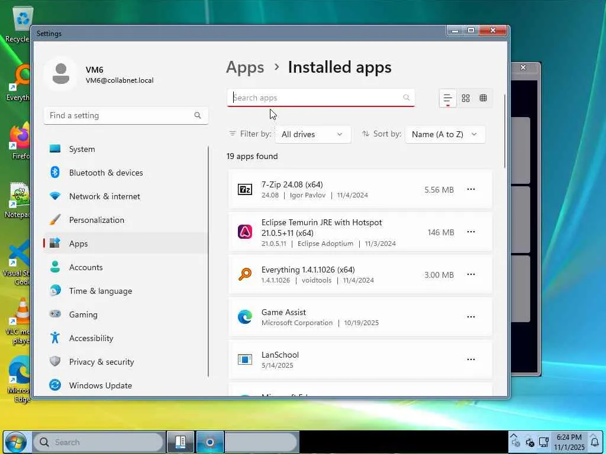Click the Privacy shield icon
The image size is (606, 454).
[55, 361]
